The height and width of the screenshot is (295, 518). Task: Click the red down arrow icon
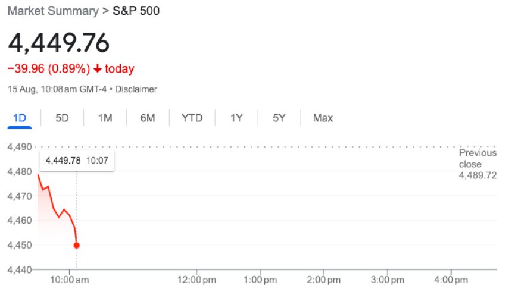point(97,69)
